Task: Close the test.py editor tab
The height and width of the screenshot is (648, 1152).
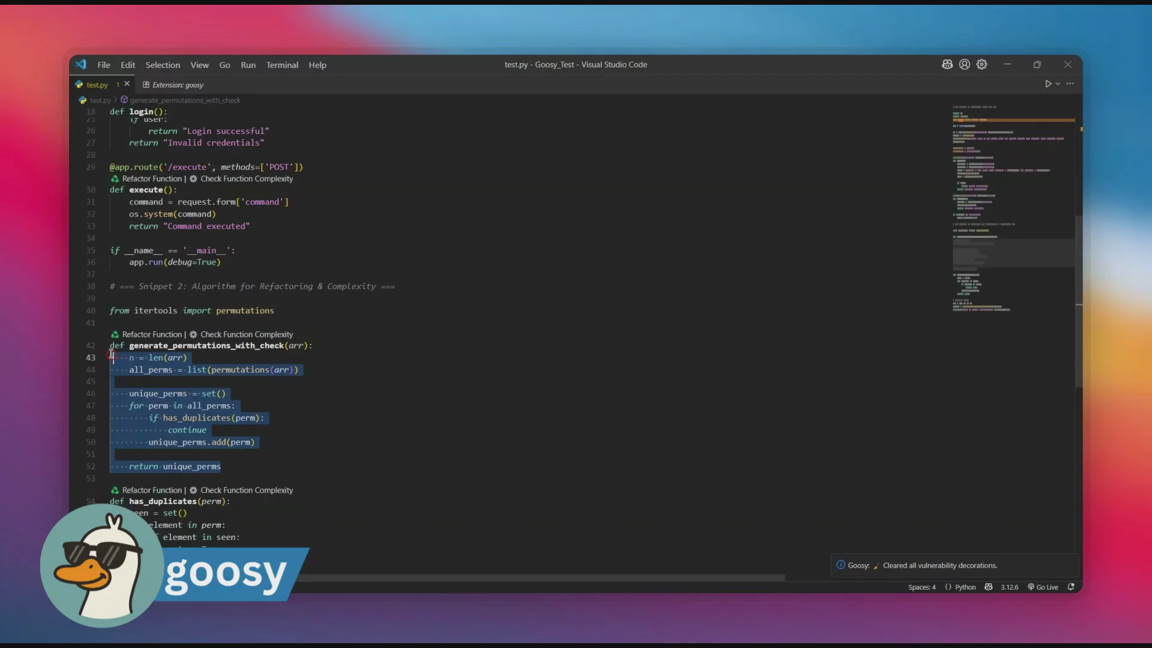Action: point(127,84)
